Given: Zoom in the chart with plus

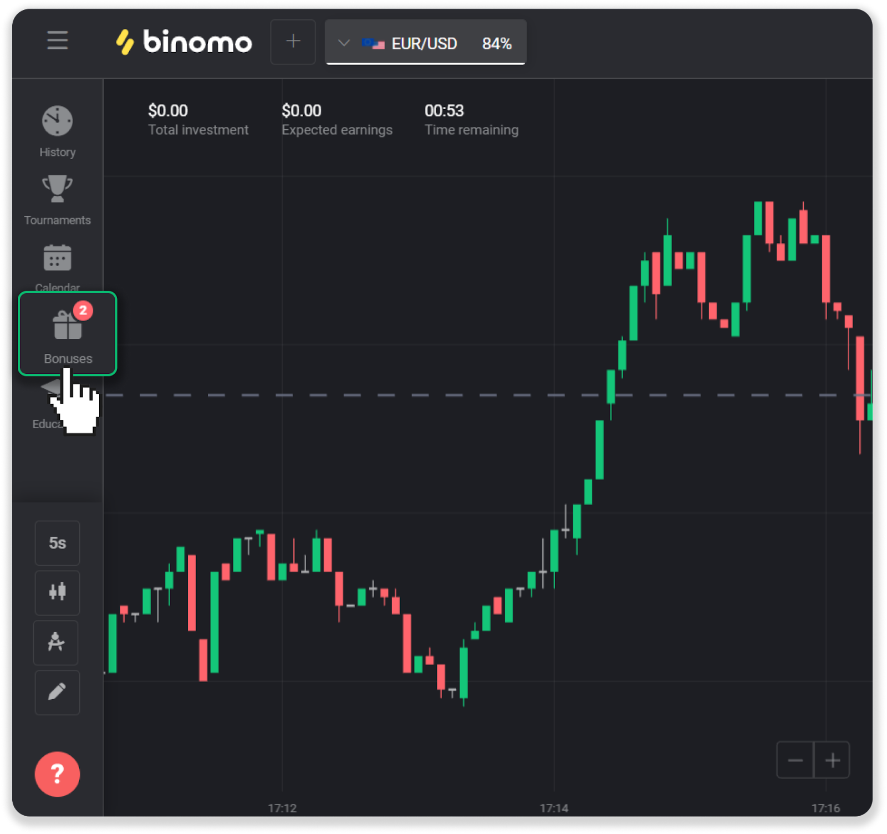Looking at the screenshot, I should 832,760.
